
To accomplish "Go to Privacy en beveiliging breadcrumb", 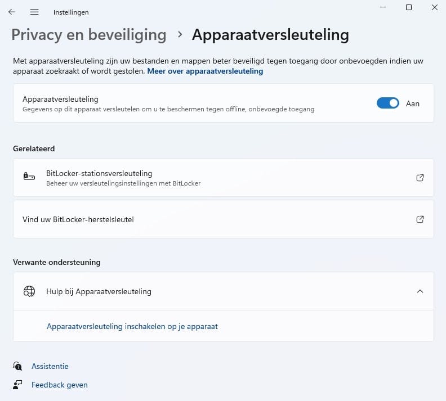I will pyautogui.click(x=89, y=35).
